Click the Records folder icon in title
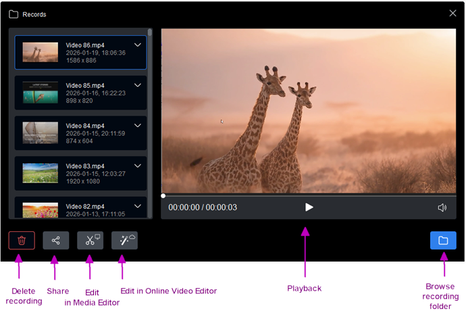466x315 pixels. click(x=14, y=14)
